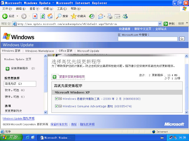
Task: Uncheck Windows Genuine Advantage KB905474 update
Action: [x=56, y=106]
